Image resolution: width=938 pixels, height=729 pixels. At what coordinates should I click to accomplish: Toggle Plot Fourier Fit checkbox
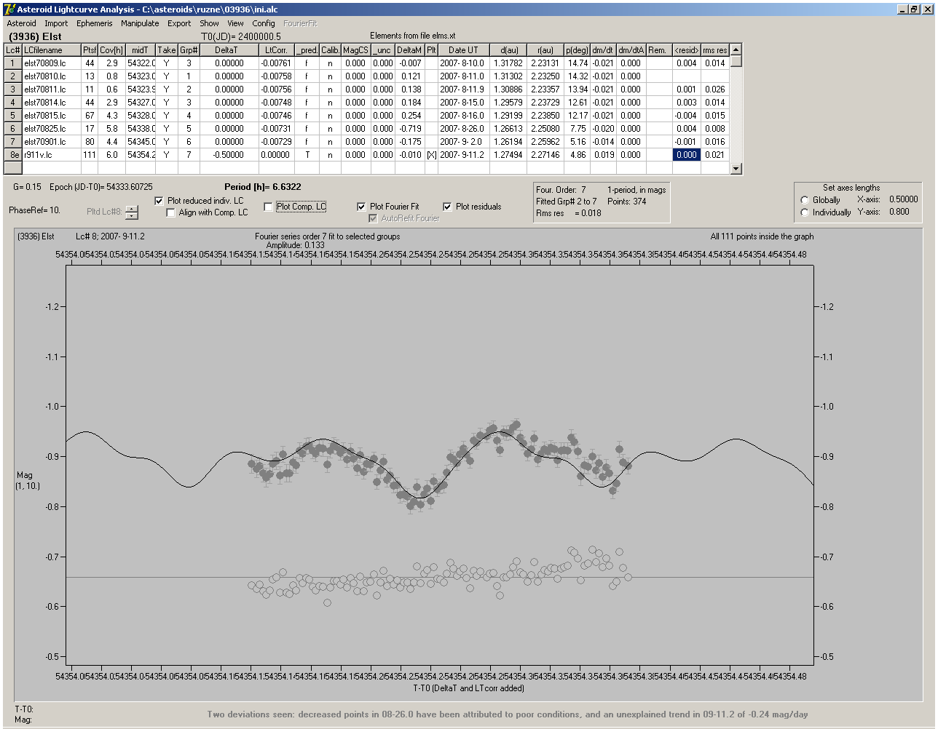pyautogui.click(x=362, y=207)
